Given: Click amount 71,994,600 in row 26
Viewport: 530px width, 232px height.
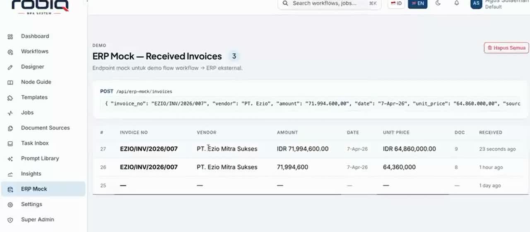Looking at the screenshot, I should pyautogui.click(x=292, y=167).
